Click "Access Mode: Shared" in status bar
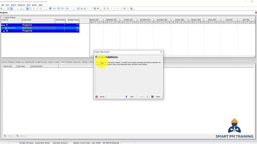Image resolution: width=257 pixels, height=144 pixels. pos(42,143)
